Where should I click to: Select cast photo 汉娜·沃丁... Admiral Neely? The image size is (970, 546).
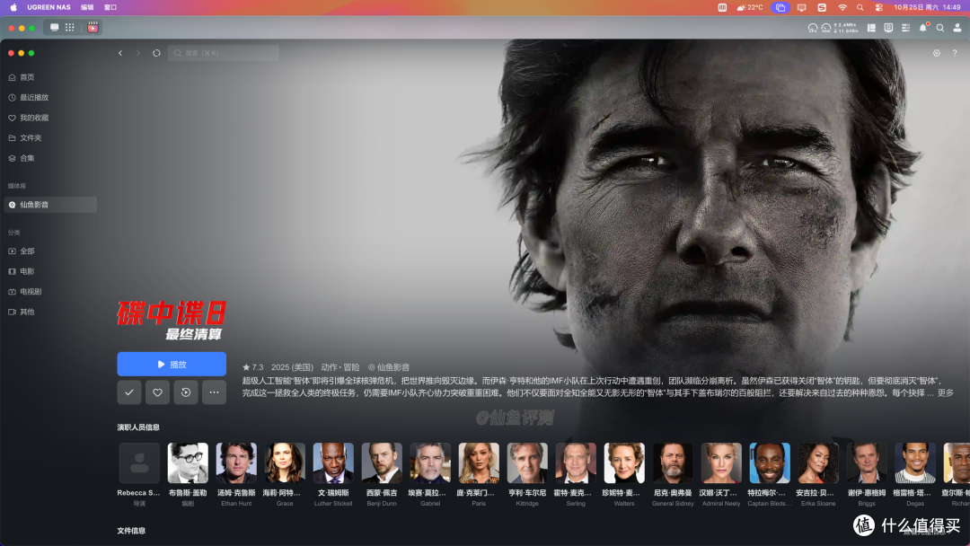721,462
